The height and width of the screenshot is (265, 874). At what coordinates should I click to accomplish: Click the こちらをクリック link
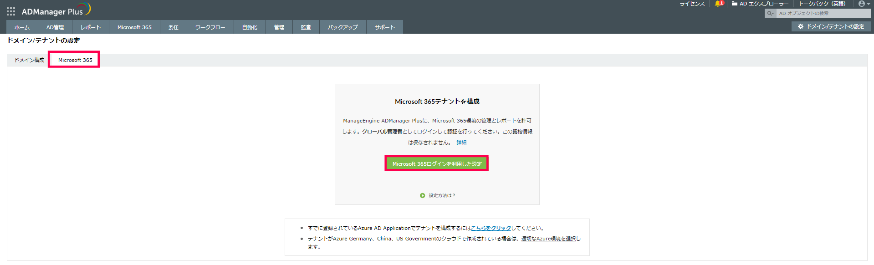tap(491, 228)
